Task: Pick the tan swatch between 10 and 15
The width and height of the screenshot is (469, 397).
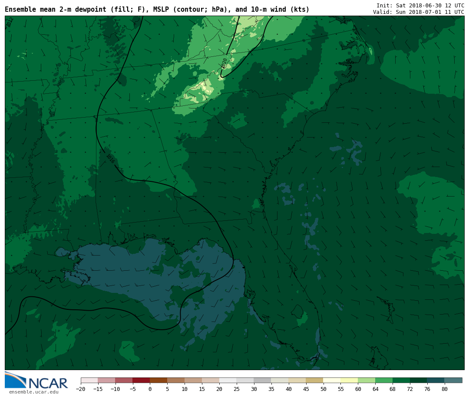Action: (193, 380)
